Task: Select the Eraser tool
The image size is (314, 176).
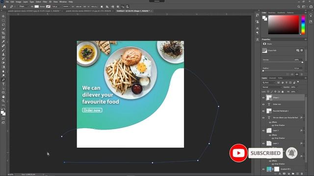Action: (3, 63)
